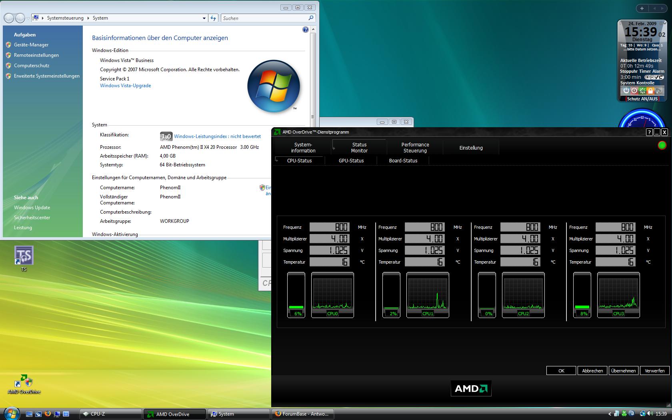This screenshot has width=672, height=420.
Task: Click the Show Desktop quick launch icon
Action: click(29, 414)
